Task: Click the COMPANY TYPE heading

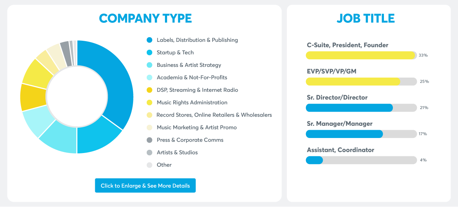Action: [145, 18]
